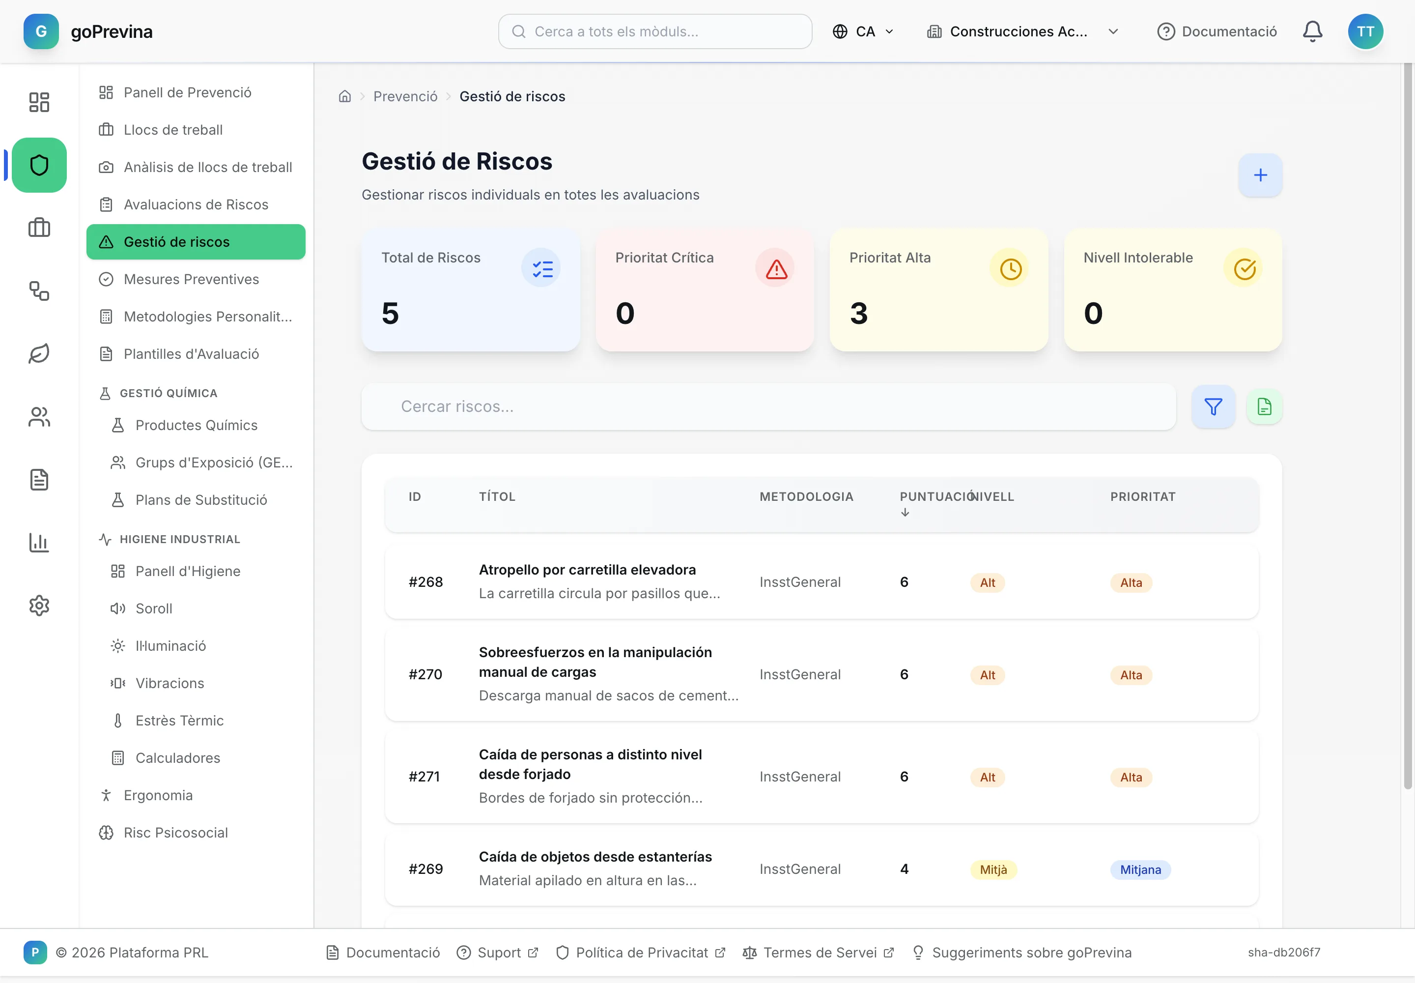
Task: Click the P Plataforma PRL footer logo
Action: [35, 953]
